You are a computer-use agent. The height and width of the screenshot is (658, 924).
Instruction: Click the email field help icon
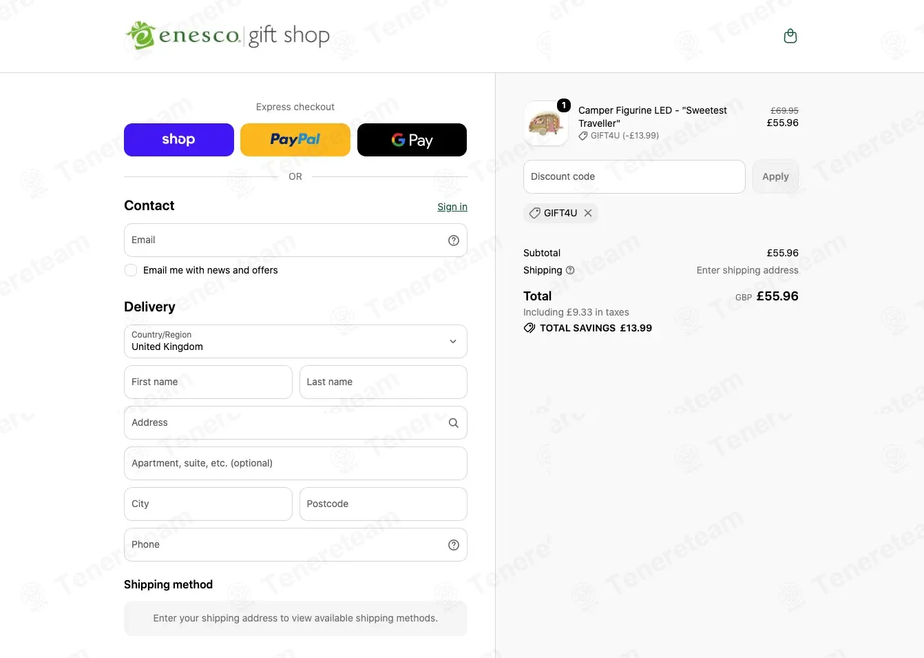454,240
